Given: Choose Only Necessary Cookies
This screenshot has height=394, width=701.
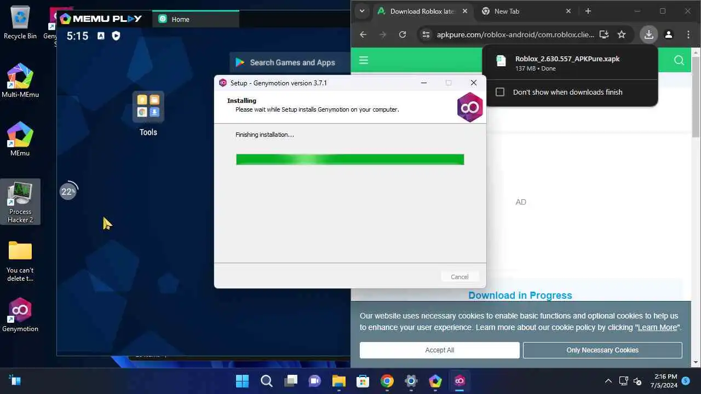Looking at the screenshot, I should coord(602,350).
